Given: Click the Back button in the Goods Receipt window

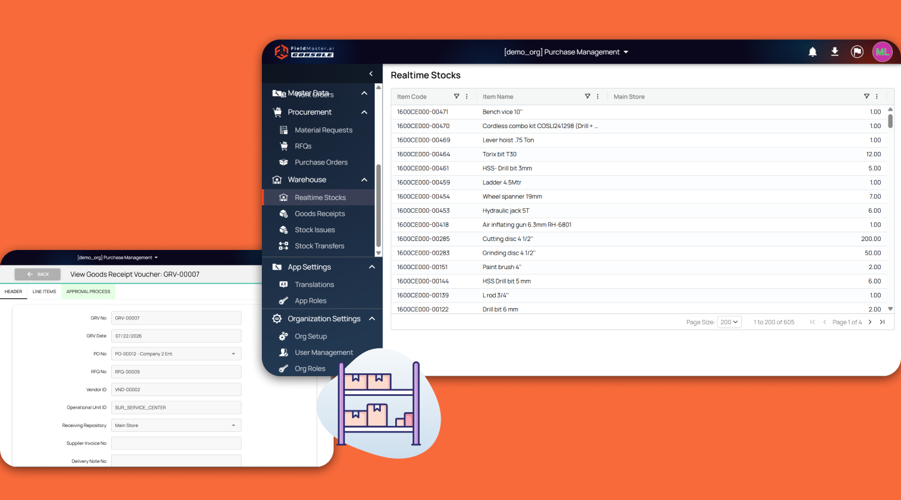Looking at the screenshot, I should click(38, 274).
